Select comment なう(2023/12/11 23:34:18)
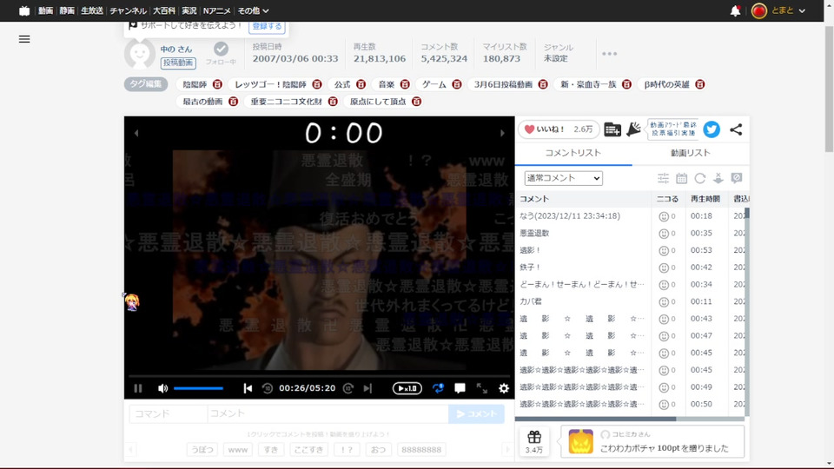This screenshot has height=469, width=834. [570, 216]
